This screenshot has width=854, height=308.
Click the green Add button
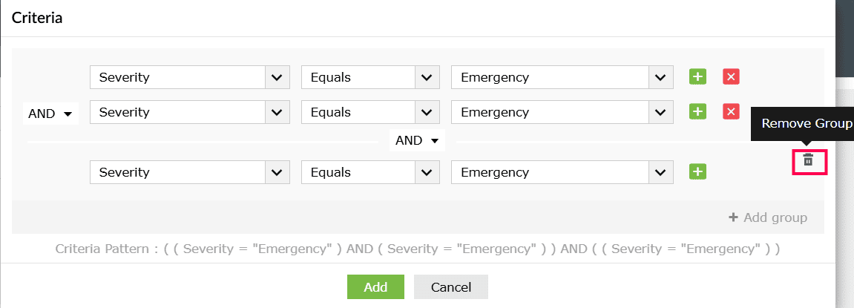tap(375, 286)
